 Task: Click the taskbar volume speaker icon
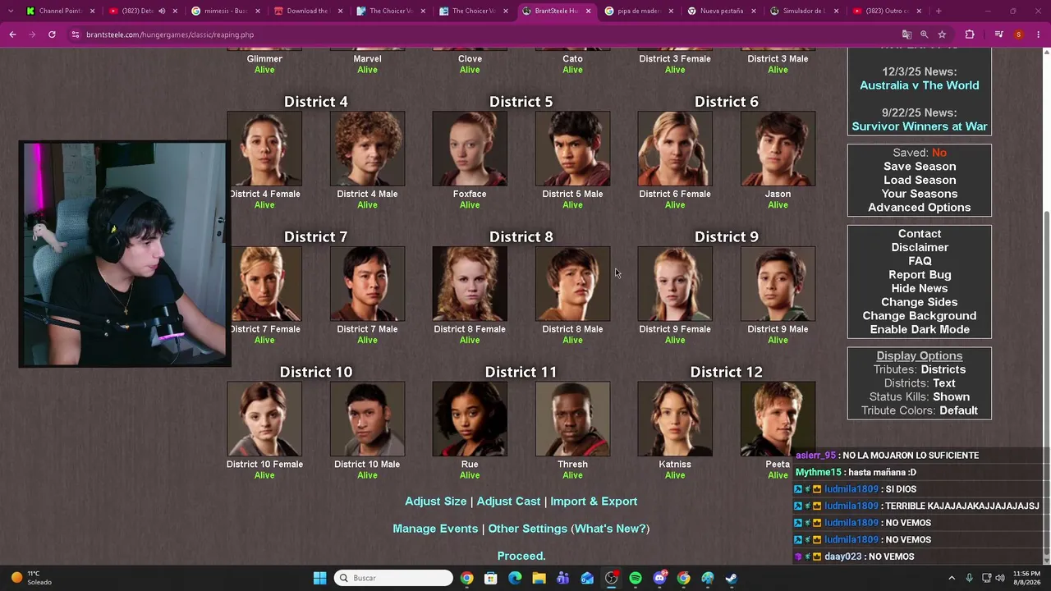1000,578
